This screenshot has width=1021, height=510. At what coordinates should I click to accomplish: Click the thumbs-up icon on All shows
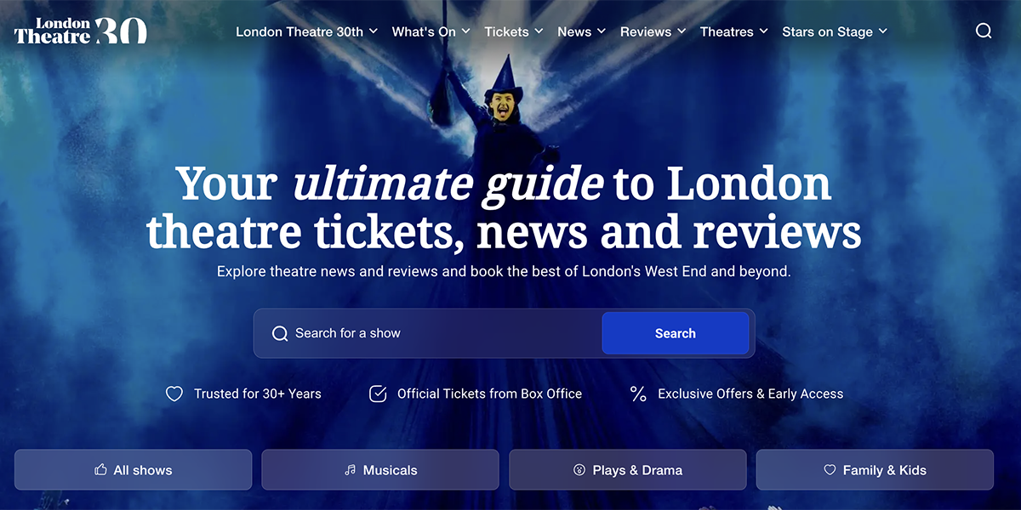click(x=100, y=470)
